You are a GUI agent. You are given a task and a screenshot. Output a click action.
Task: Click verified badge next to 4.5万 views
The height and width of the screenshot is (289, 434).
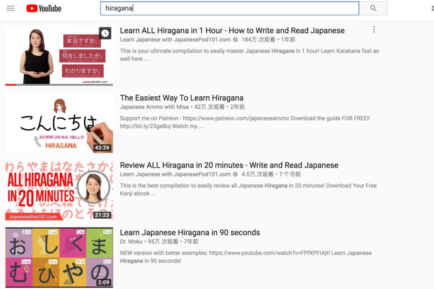(235, 174)
